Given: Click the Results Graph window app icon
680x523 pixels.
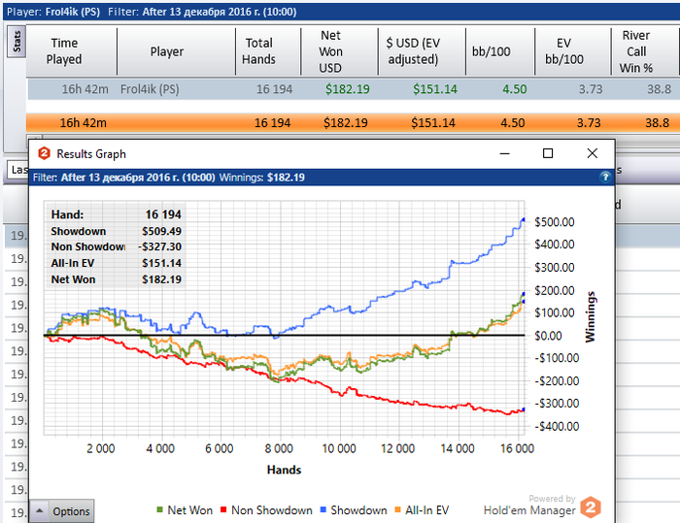Looking at the screenshot, I should (x=44, y=153).
